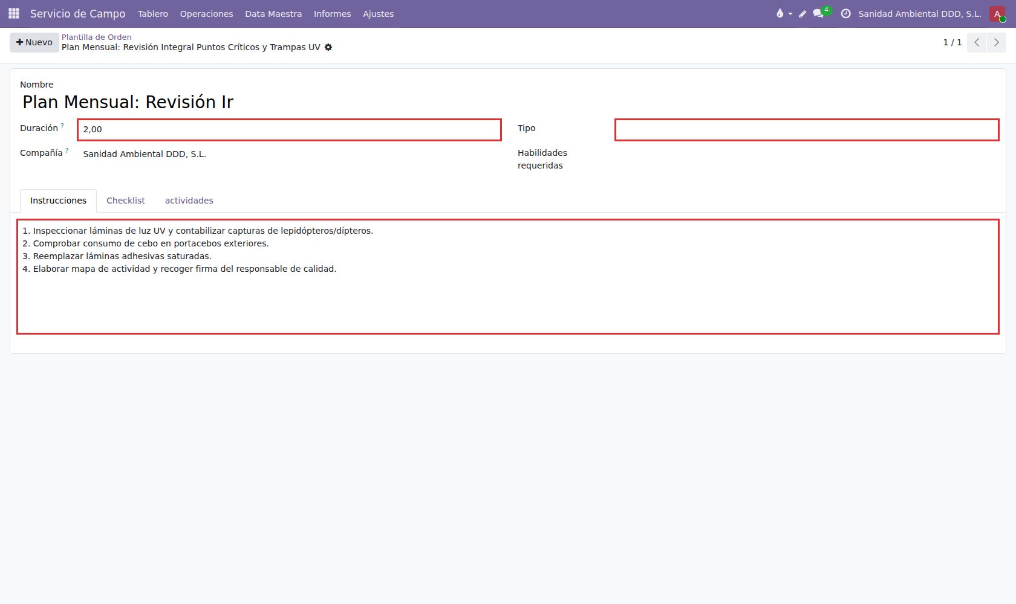Expand the Data Maestra menu
Viewport: 1016px width, 604px height.
(x=273, y=13)
